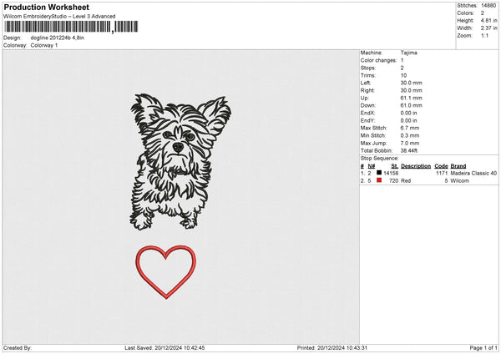Click the Description column header

416,166
